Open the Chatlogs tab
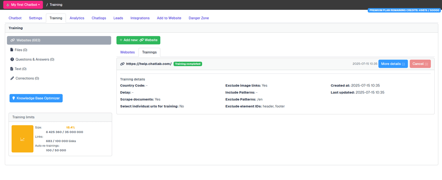This screenshot has width=442, height=180. point(99,18)
